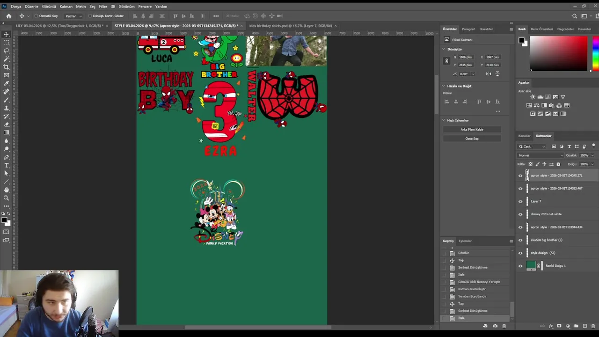Viewport: 599px width, 337px height.
Task: Flip vertically in Dönüştür section
Action: [x=497, y=74]
